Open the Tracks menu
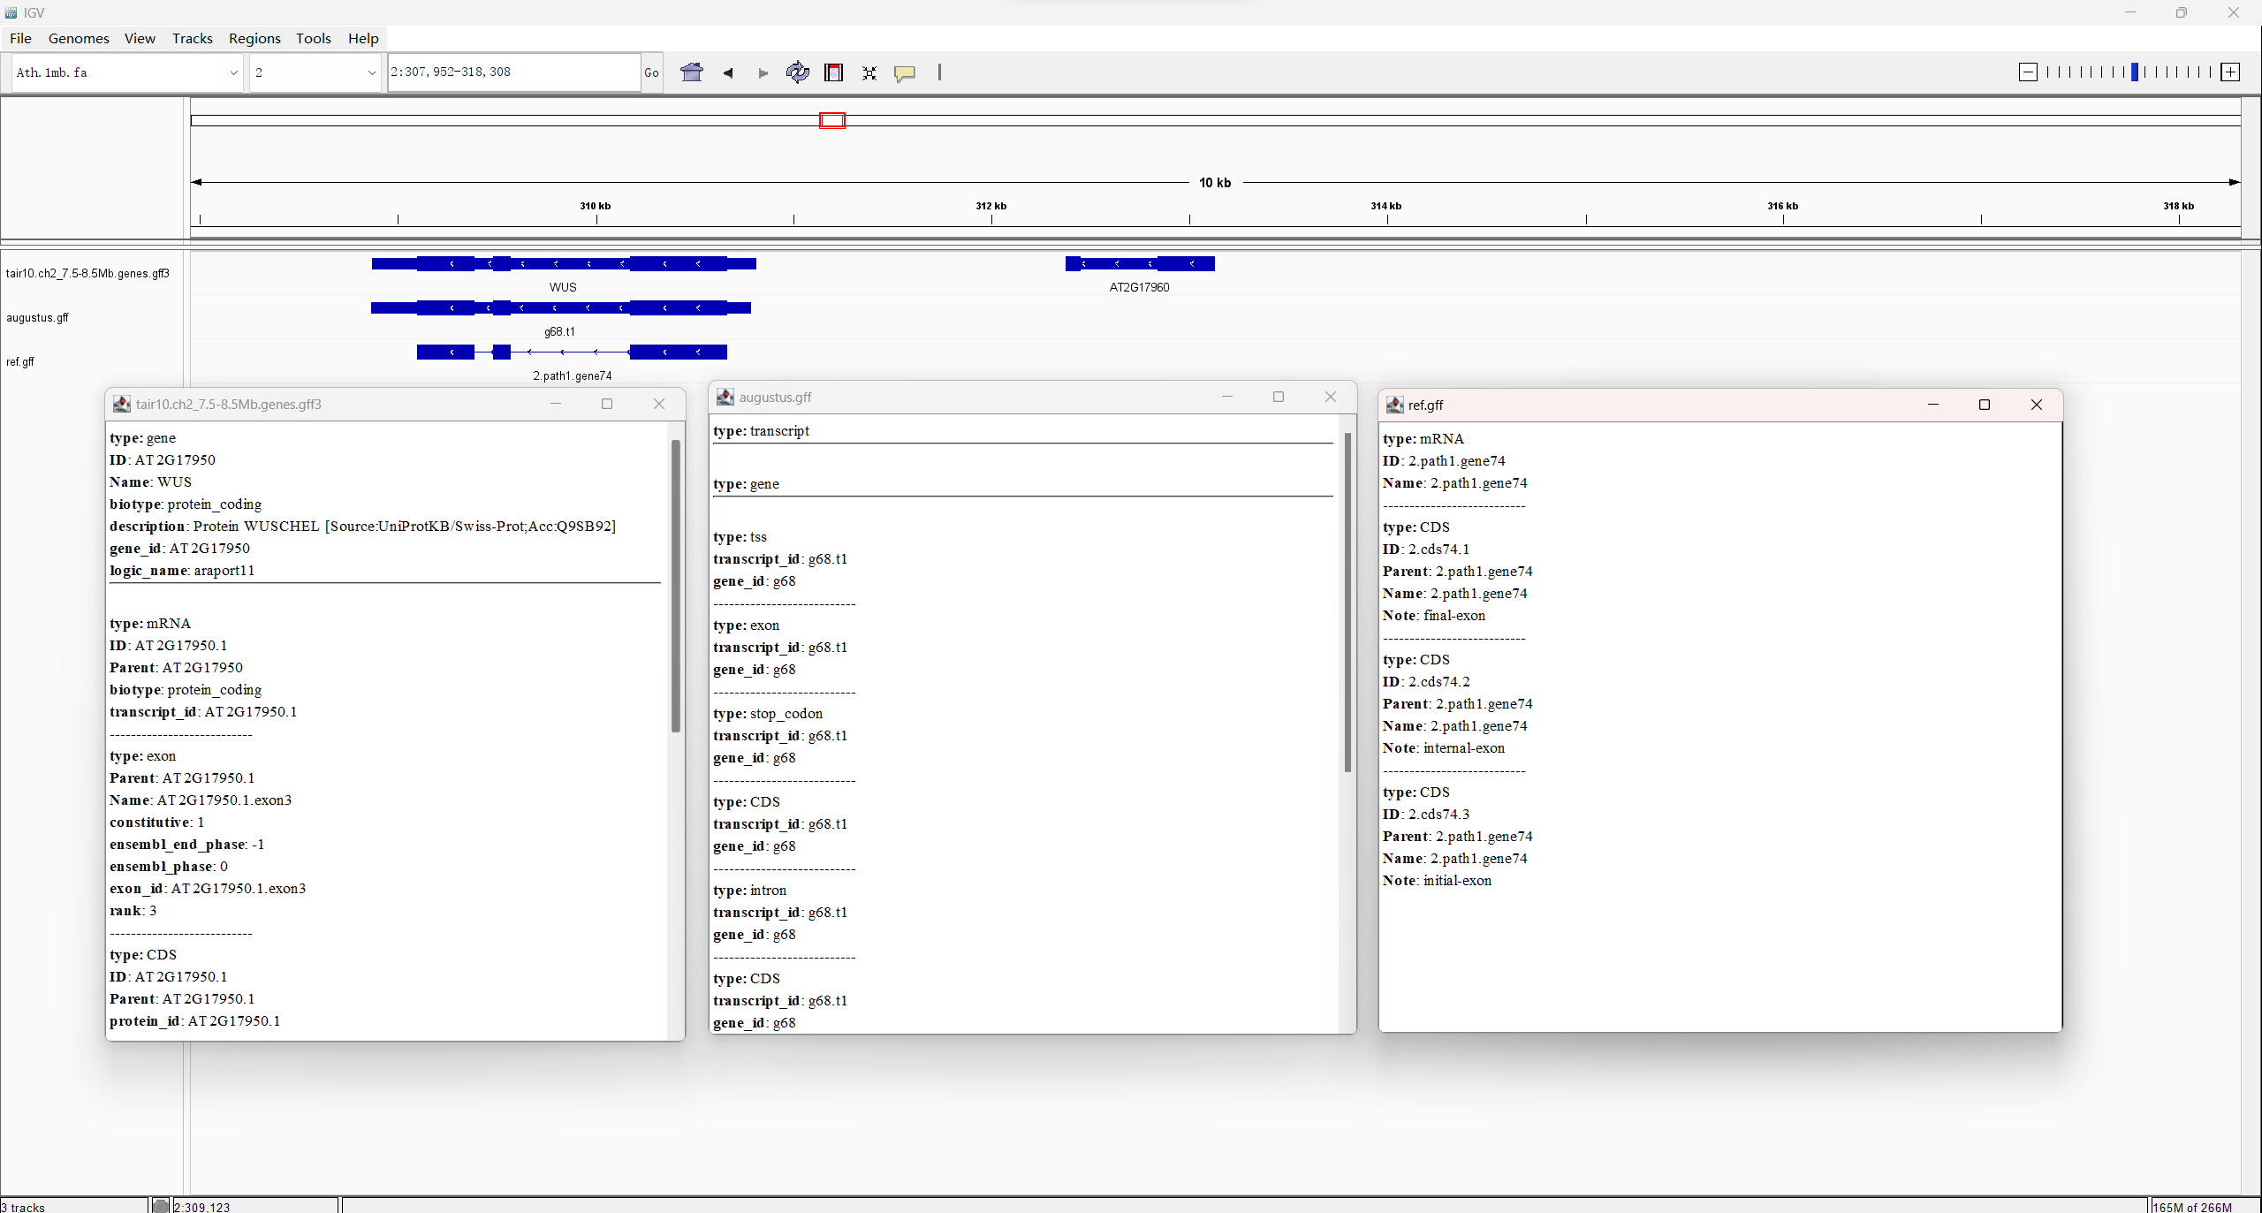Viewport: 2262px width, 1213px height. click(192, 38)
